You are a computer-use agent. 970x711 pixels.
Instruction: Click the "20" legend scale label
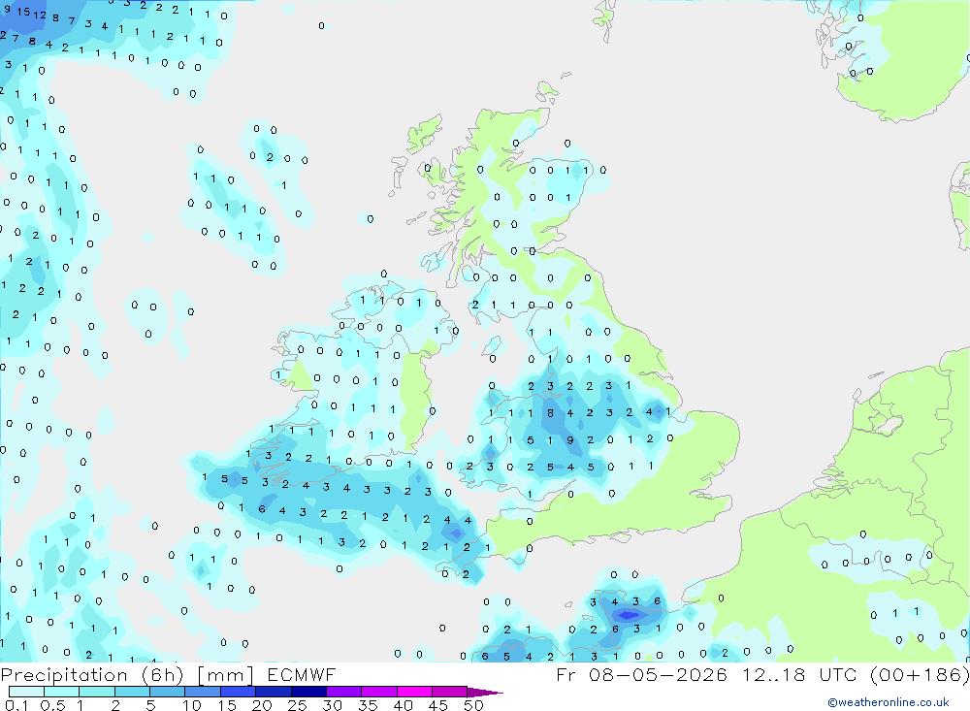(x=262, y=705)
